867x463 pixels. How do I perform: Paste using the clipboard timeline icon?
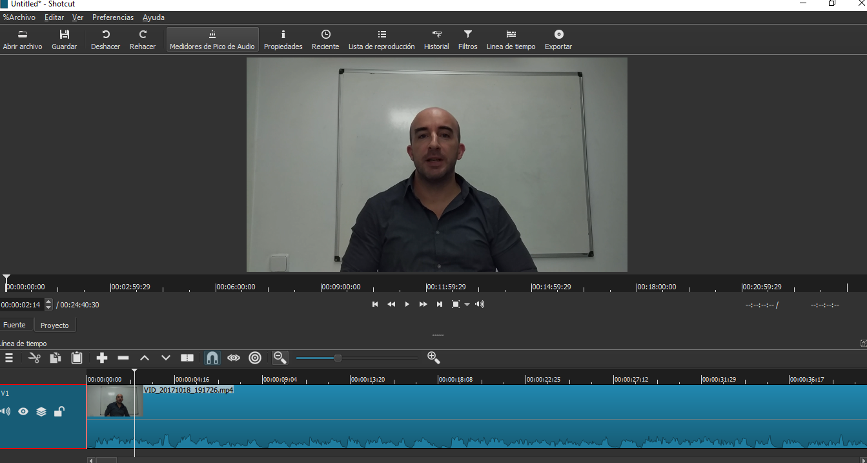pyautogui.click(x=77, y=358)
